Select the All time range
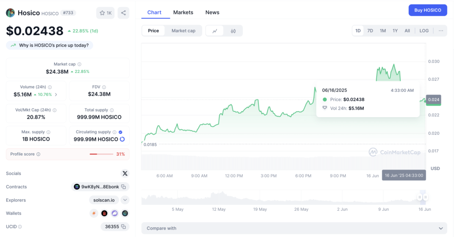 (407, 31)
